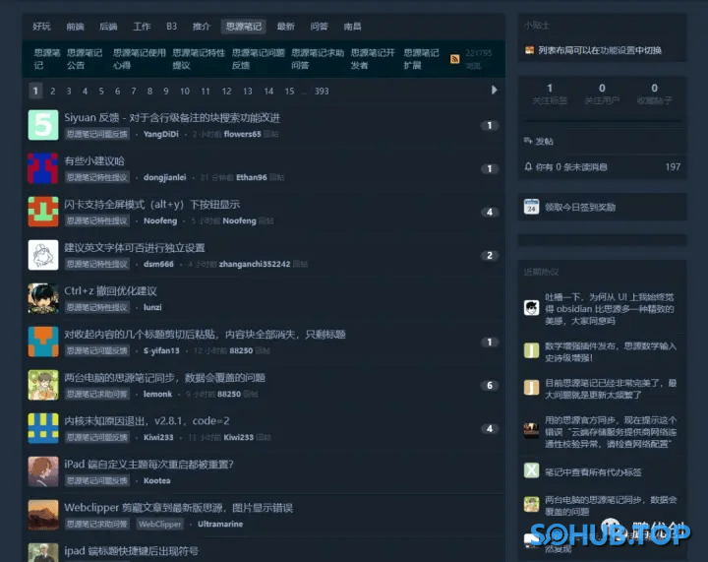Open Kiwi233's yellow blue avatar
Image resolution: width=708 pixels, height=562 pixels.
coord(43,428)
